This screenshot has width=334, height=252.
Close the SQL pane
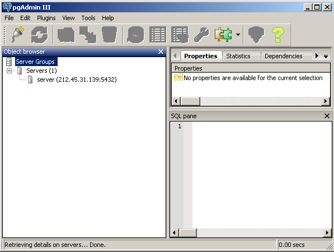[x=327, y=116]
